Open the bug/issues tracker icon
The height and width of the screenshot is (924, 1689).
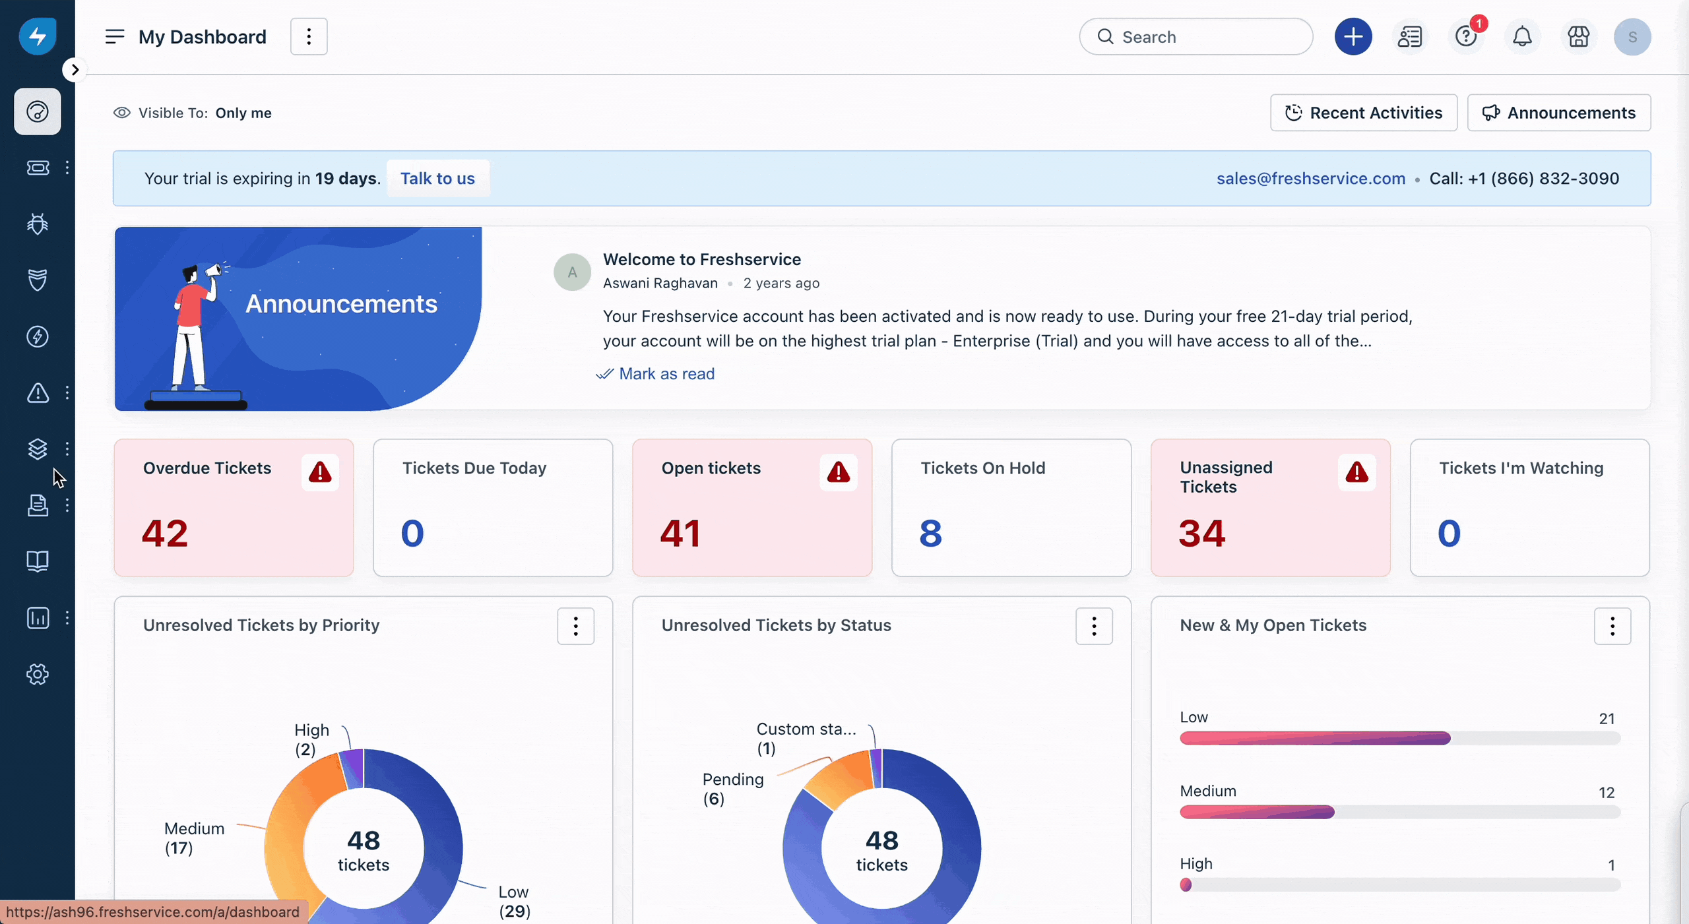38,223
